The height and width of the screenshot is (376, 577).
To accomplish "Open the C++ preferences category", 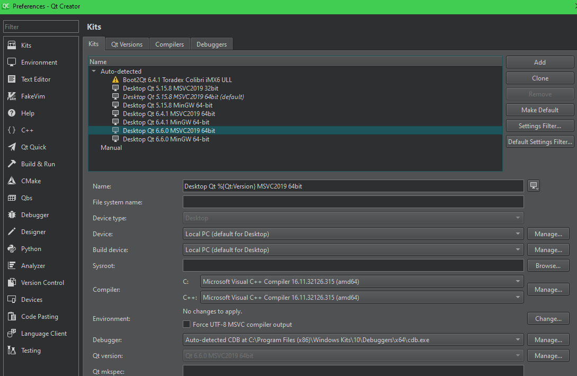I will pyautogui.click(x=41, y=130).
